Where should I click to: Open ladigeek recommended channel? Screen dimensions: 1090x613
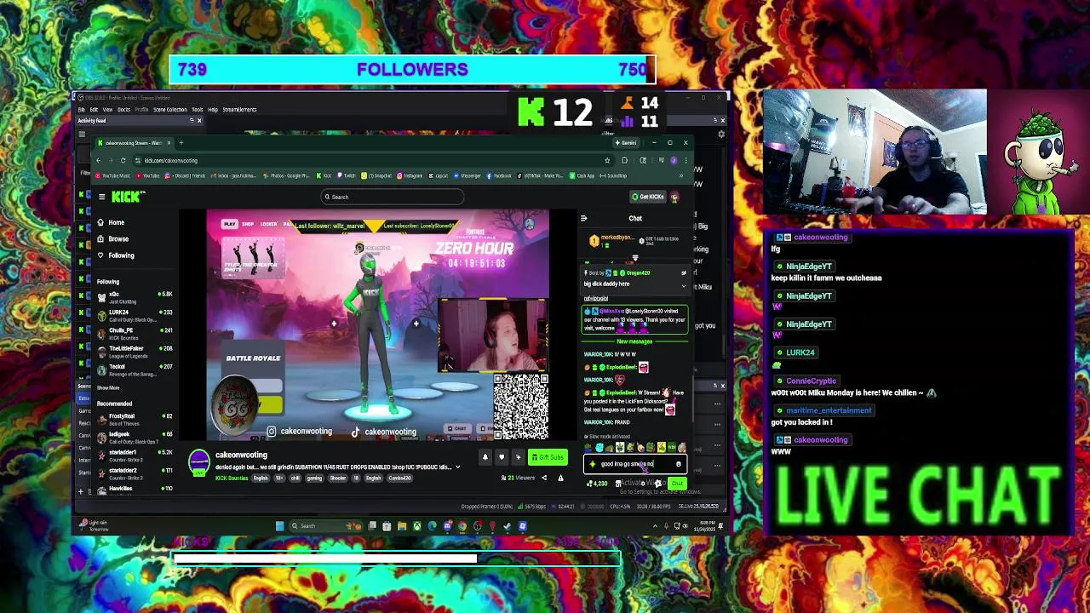click(x=135, y=438)
